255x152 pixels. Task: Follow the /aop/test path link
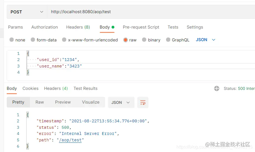pos(70,140)
